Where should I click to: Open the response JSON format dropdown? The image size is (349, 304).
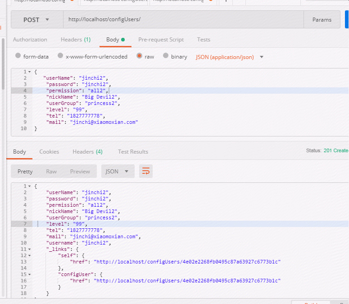(118, 171)
